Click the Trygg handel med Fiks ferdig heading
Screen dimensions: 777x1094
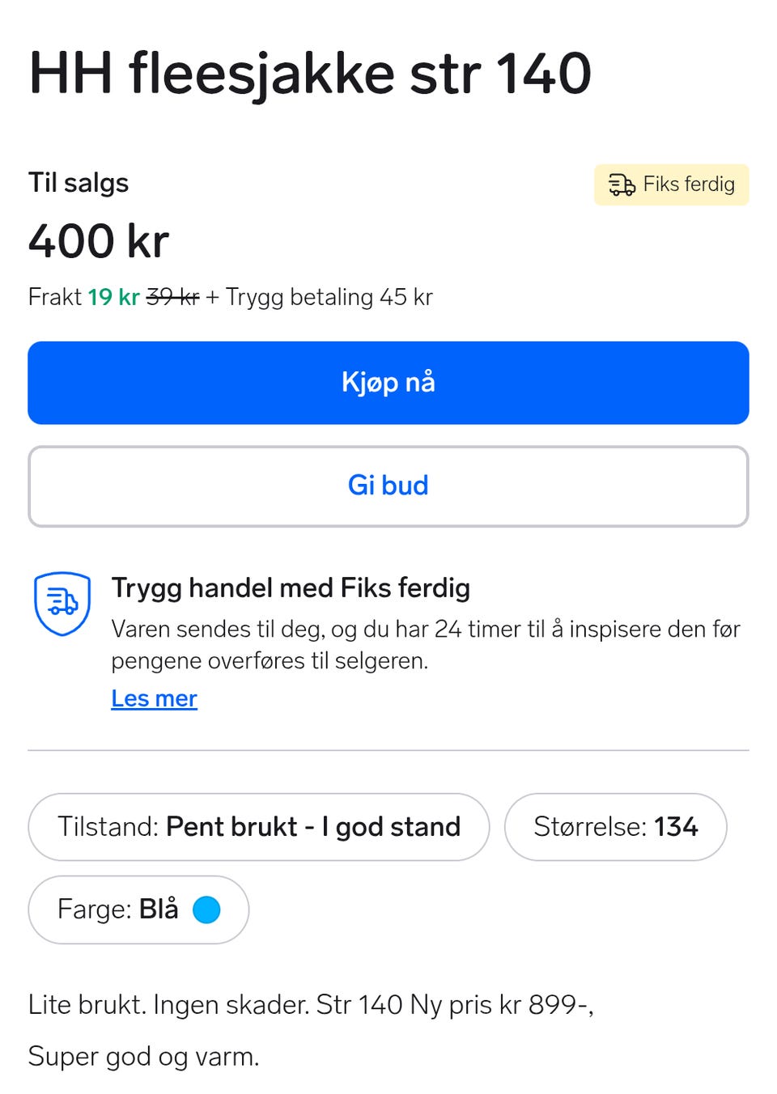click(291, 587)
